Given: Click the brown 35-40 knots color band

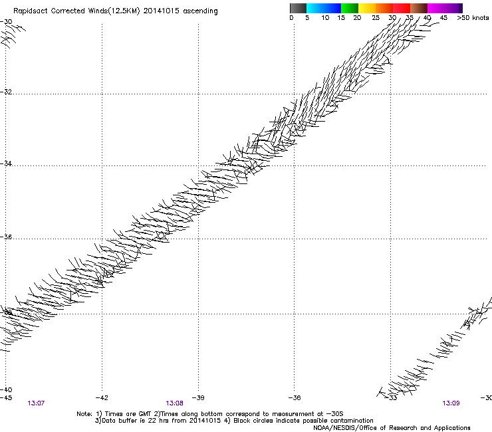Looking at the screenshot, I should coord(419,8).
